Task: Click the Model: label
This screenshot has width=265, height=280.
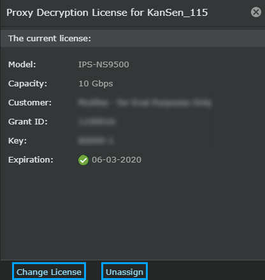Action: (x=22, y=65)
